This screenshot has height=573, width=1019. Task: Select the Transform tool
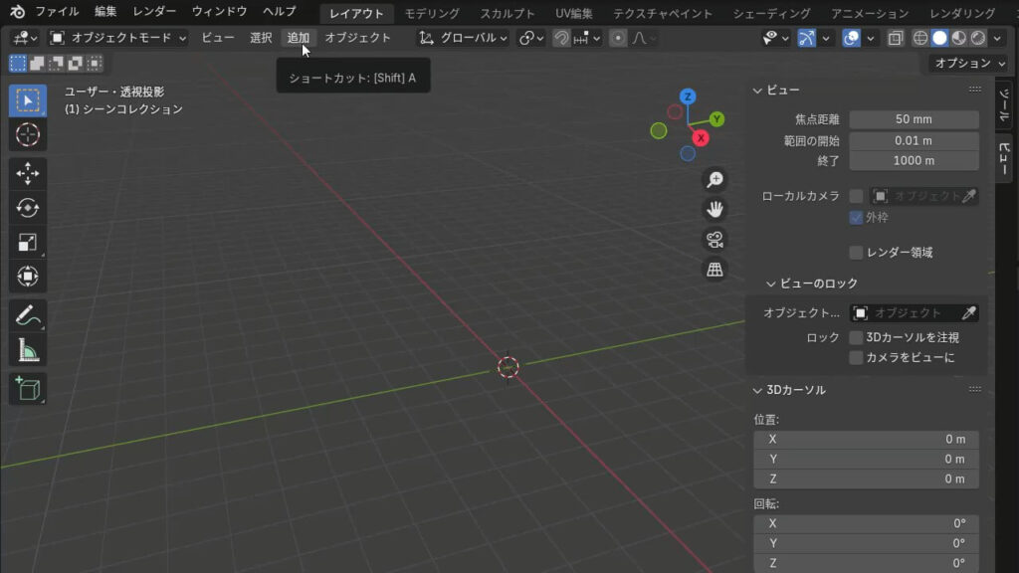click(x=27, y=277)
